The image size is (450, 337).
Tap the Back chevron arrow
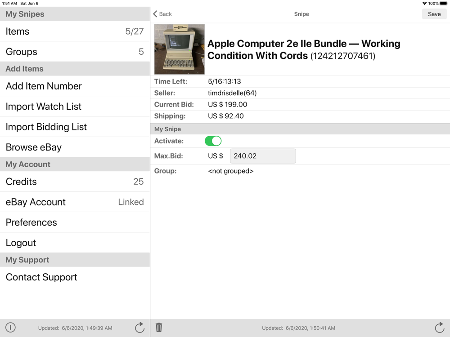click(155, 14)
